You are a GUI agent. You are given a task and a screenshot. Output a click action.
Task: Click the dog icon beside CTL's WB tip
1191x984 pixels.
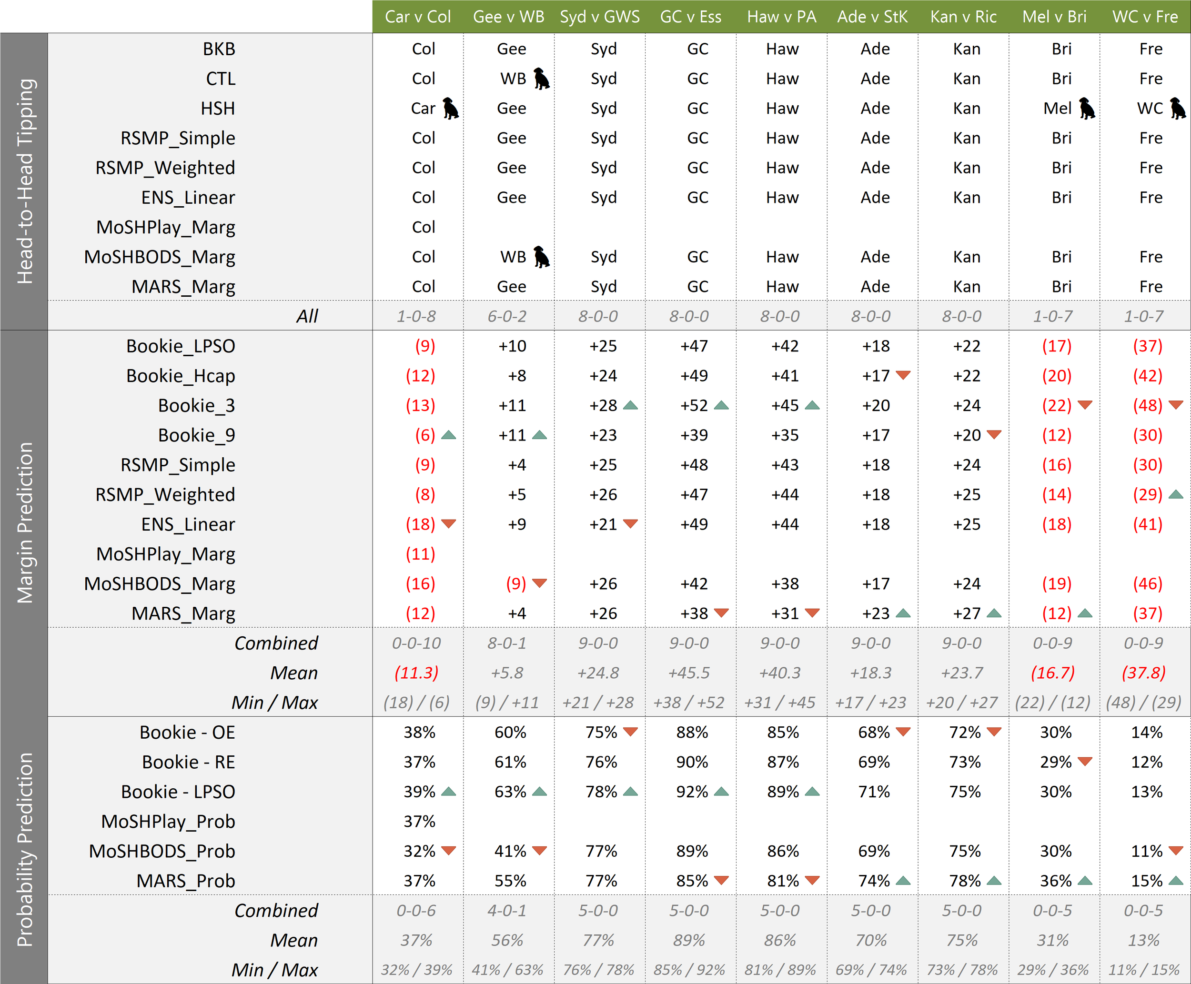pos(541,78)
